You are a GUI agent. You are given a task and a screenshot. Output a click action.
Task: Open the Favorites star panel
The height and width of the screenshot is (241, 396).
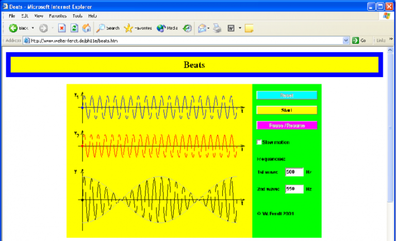[138, 28]
